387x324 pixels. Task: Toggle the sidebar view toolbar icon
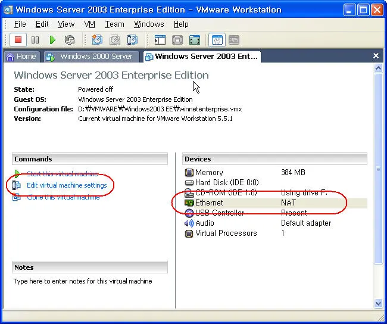(160, 40)
